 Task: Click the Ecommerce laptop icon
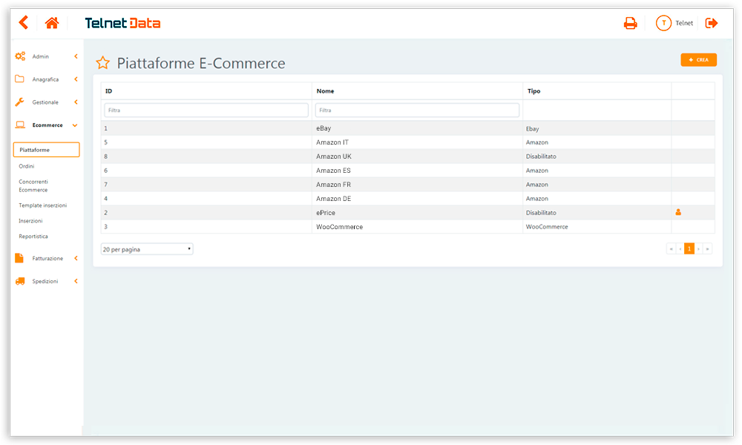coord(20,125)
